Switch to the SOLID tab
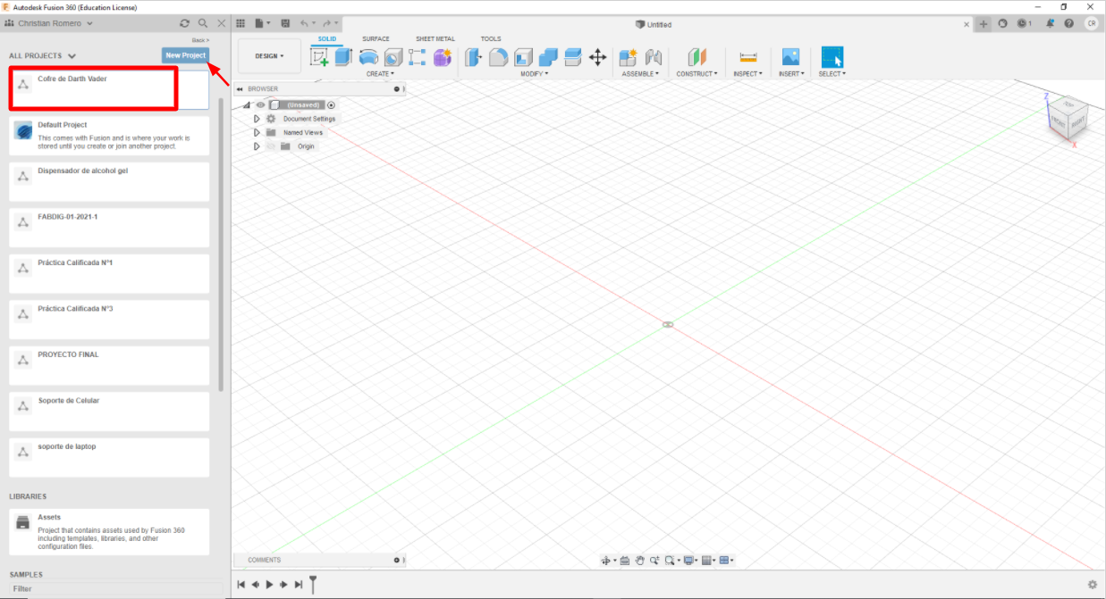The width and height of the screenshot is (1106, 599). click(327, 38)
